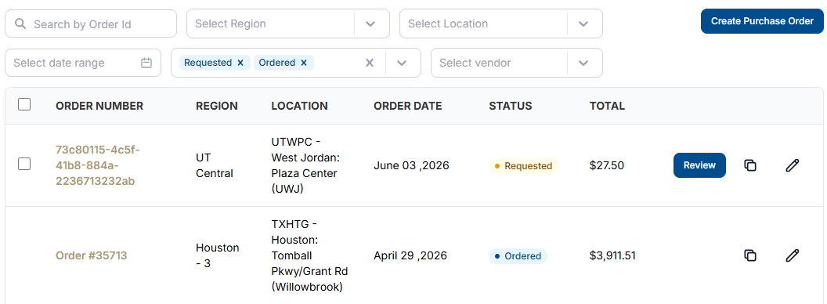Expand the Select vendor dropdown
The image size is (827, 304).
583,63
